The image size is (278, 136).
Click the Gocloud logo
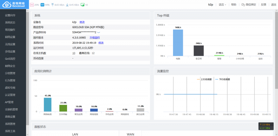click(14, 5)
